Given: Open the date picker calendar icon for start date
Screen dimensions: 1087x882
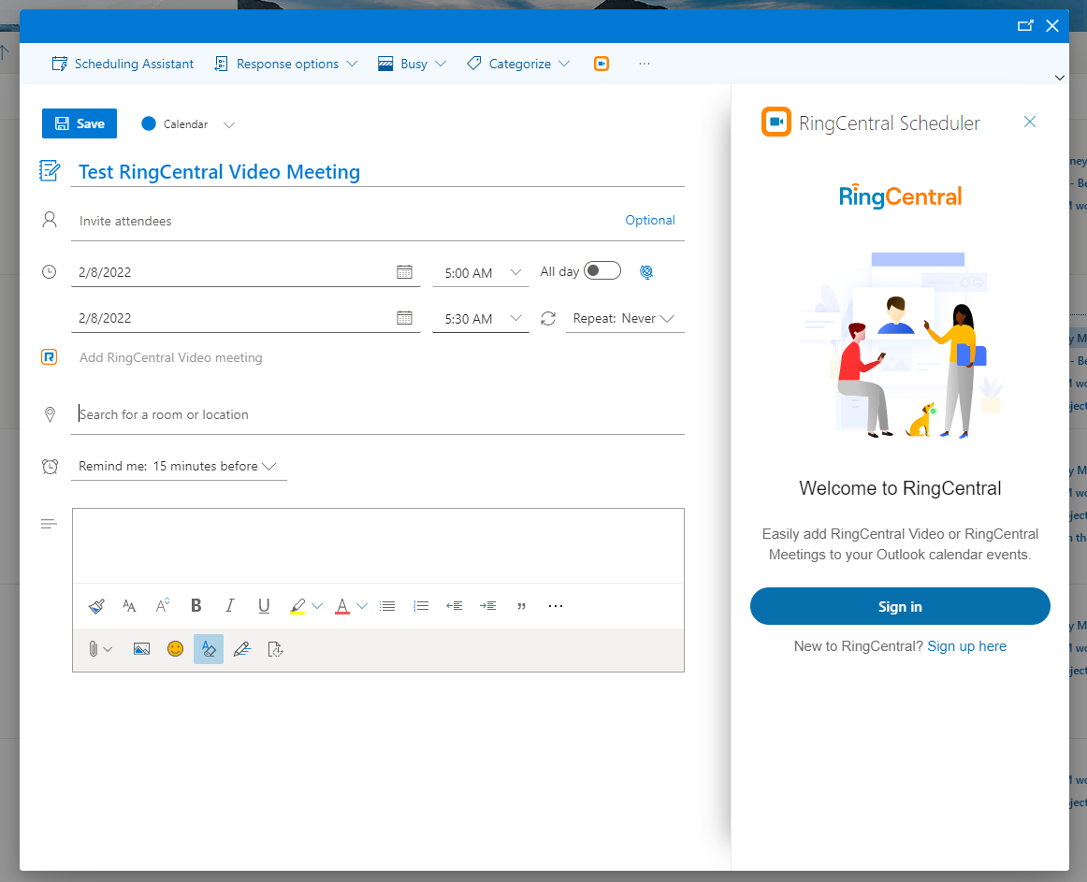Looking at the screenshot, I should pos(405,271).
